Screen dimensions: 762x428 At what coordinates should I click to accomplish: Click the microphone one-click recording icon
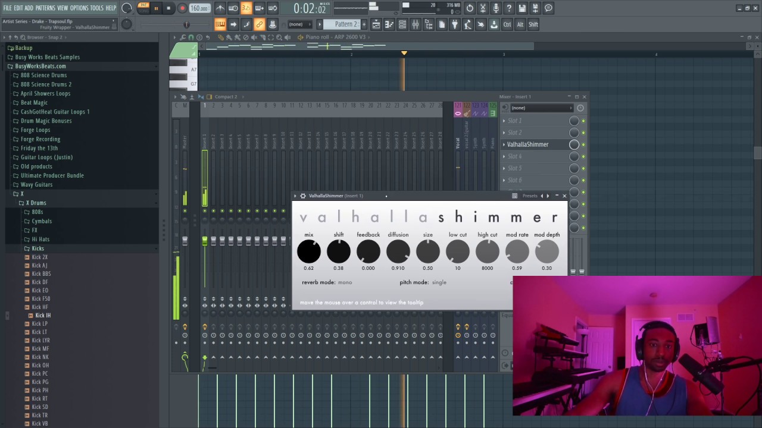pyautogui.click(x=496, y=8)
